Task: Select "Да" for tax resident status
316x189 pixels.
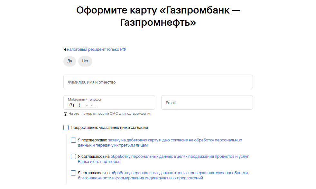Action: [x=70, y=61]
